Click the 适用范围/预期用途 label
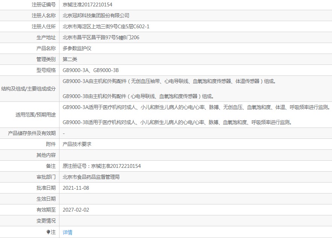Screen dimensions: 332x238 tap(35, 115)
